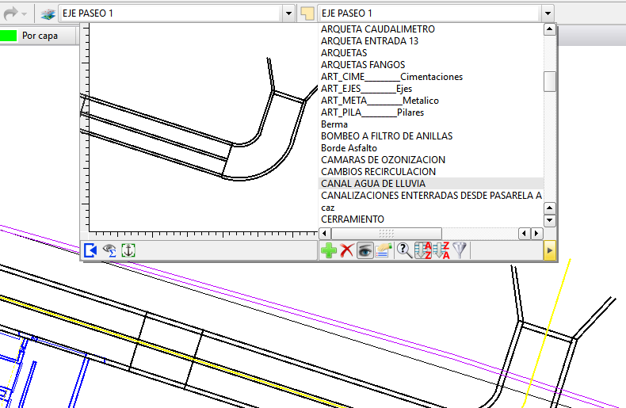This screenshot has width=626, height=408.
Task: Select ART_EJES Ejes layer
Action: click(431, 89)
